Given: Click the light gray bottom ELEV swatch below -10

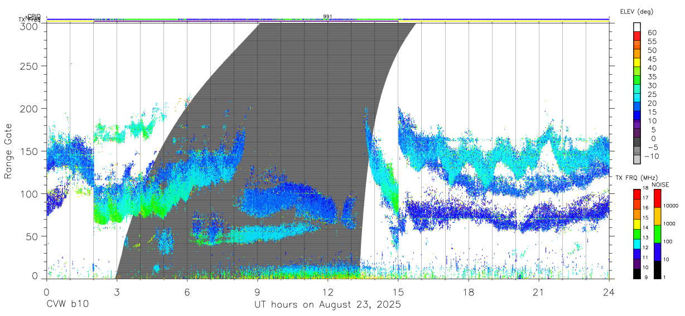Looking at the screenshot, I should 637,159.
